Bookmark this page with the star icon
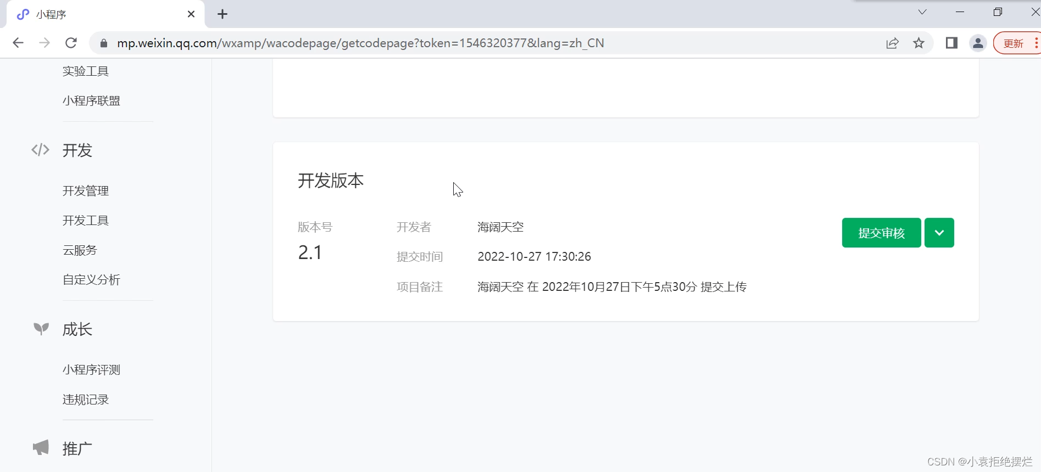 pyautogui.click(x=918, y=43)
